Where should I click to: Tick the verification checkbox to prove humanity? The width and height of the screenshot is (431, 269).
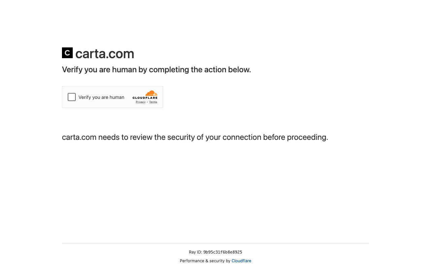click(71, 97)
